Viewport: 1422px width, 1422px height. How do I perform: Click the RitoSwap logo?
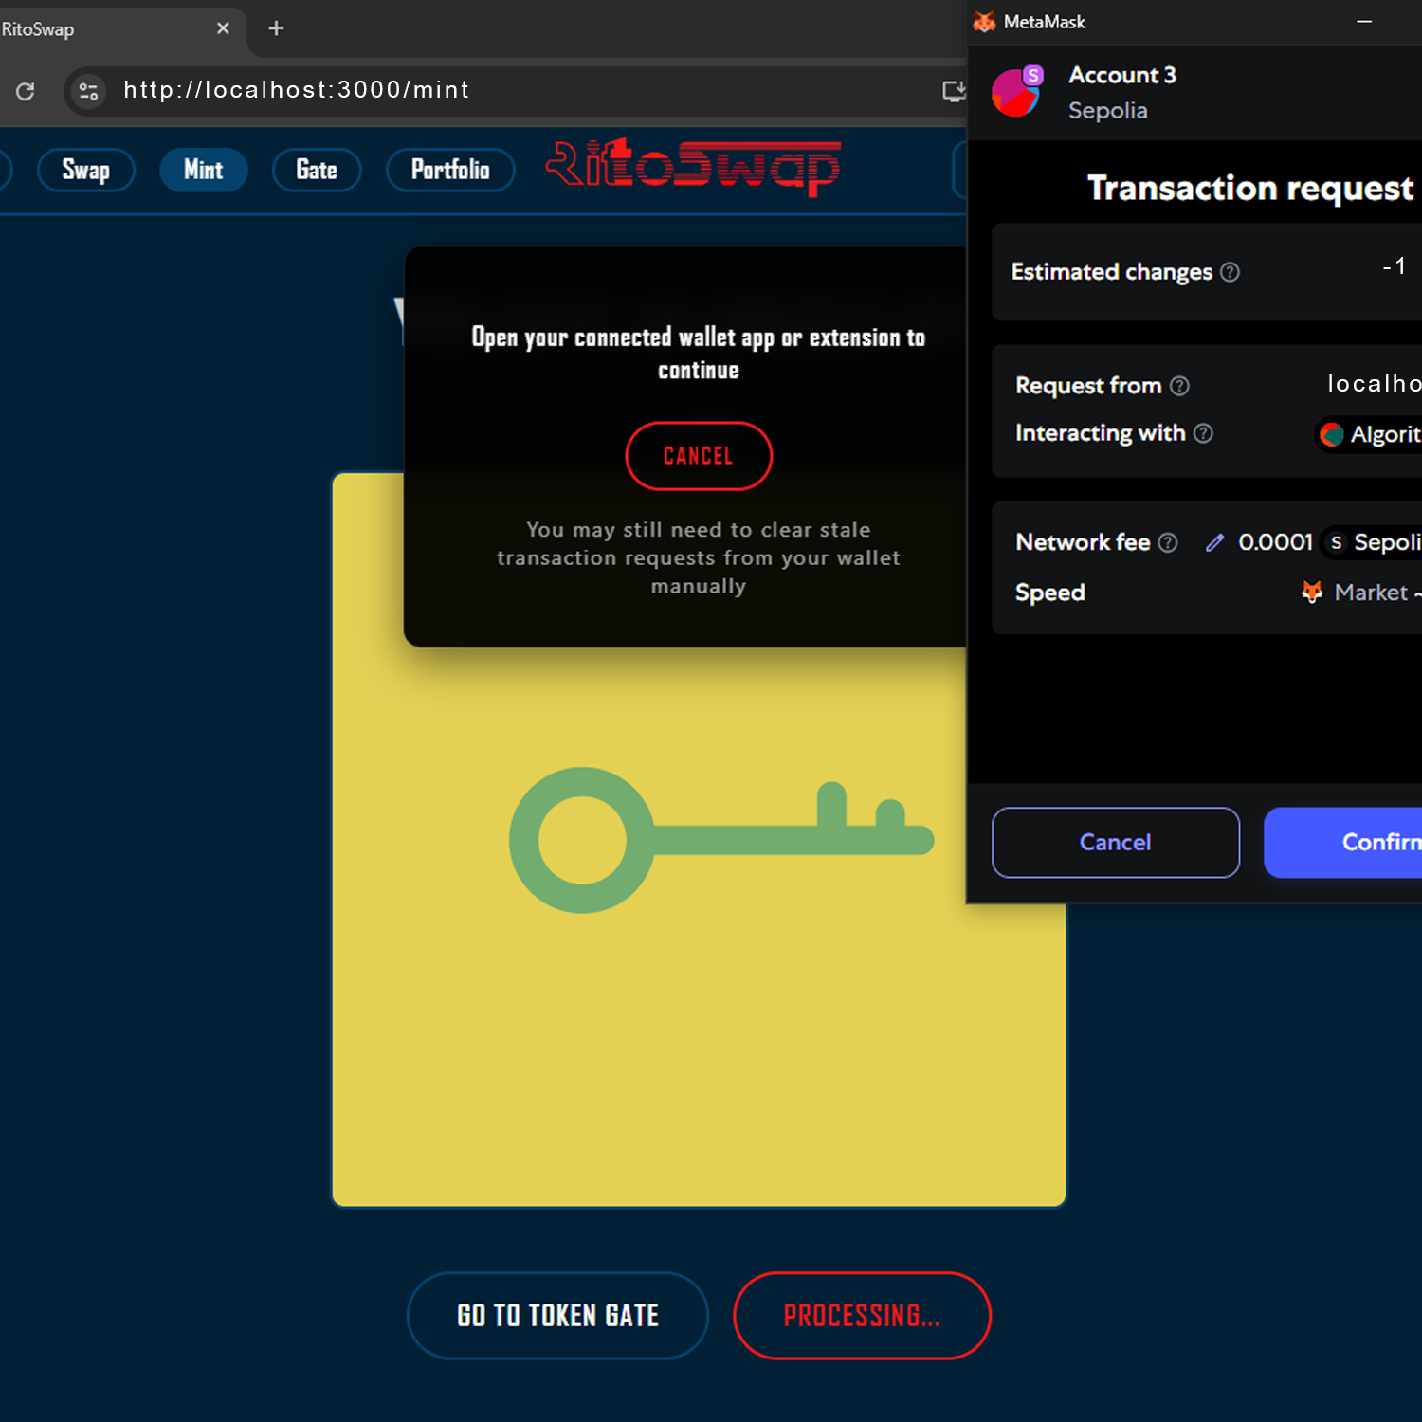pos(693,167)
